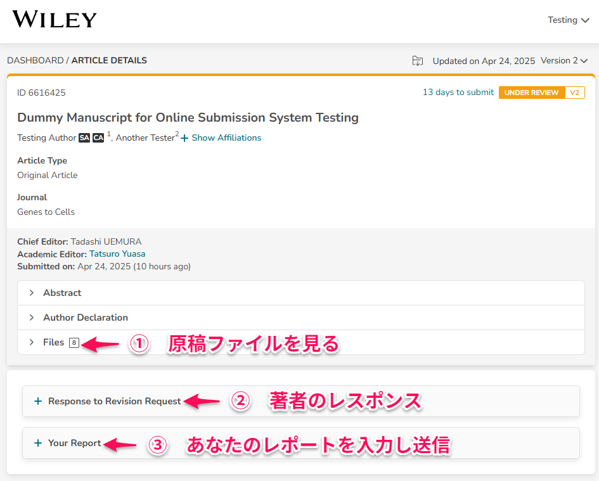Expand the Abstract chevron

(x=31, y=293)
